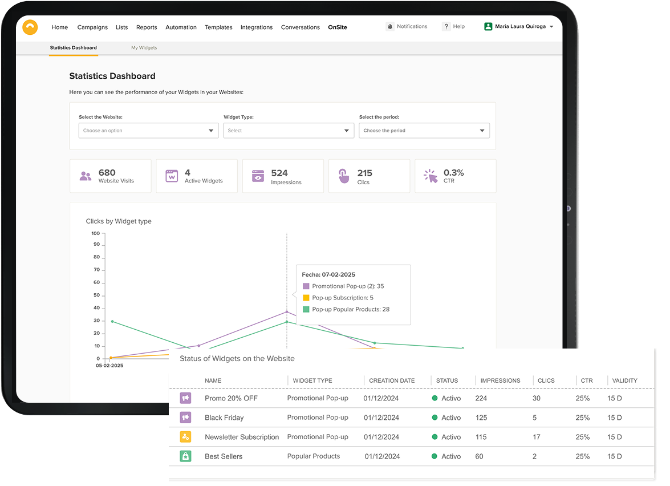The height and width of the screenshot is (486, 670).
Task: Click the Active Widgets window icon
Action: pos(172,176)
